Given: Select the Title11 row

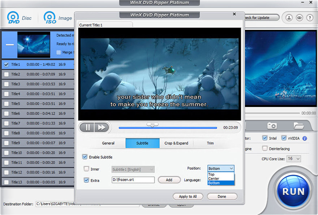Looking at the screenshot, I should point(38,162).
